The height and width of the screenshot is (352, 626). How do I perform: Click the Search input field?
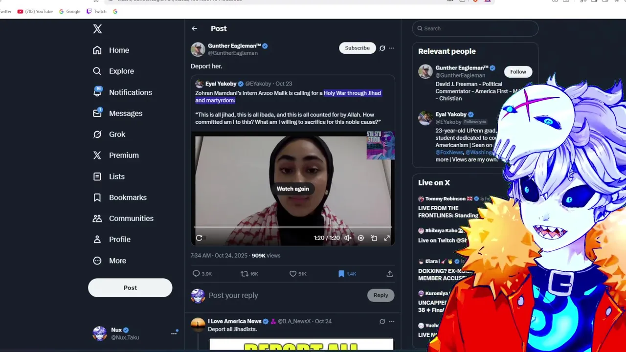tap(475, 28)
